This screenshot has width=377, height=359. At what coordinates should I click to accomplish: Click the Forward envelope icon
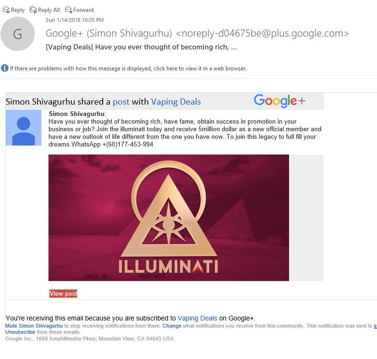(x=68, y=10)
